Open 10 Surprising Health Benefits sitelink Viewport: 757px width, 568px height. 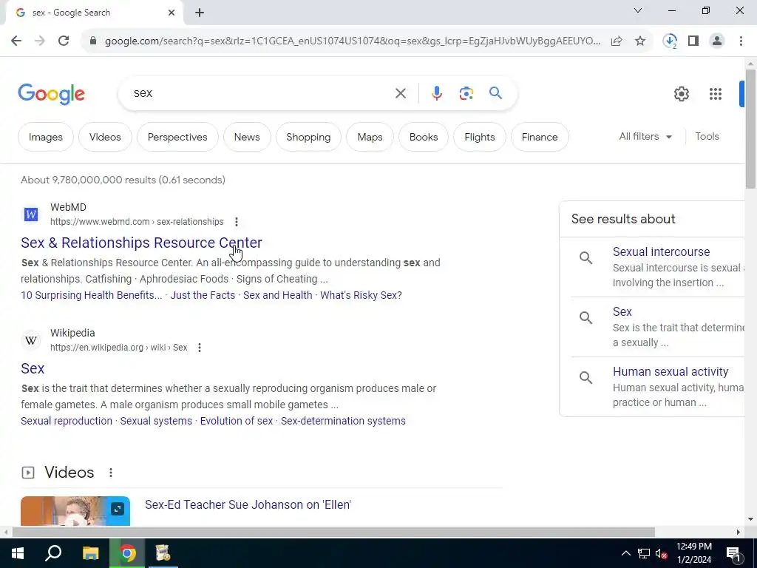91,295
